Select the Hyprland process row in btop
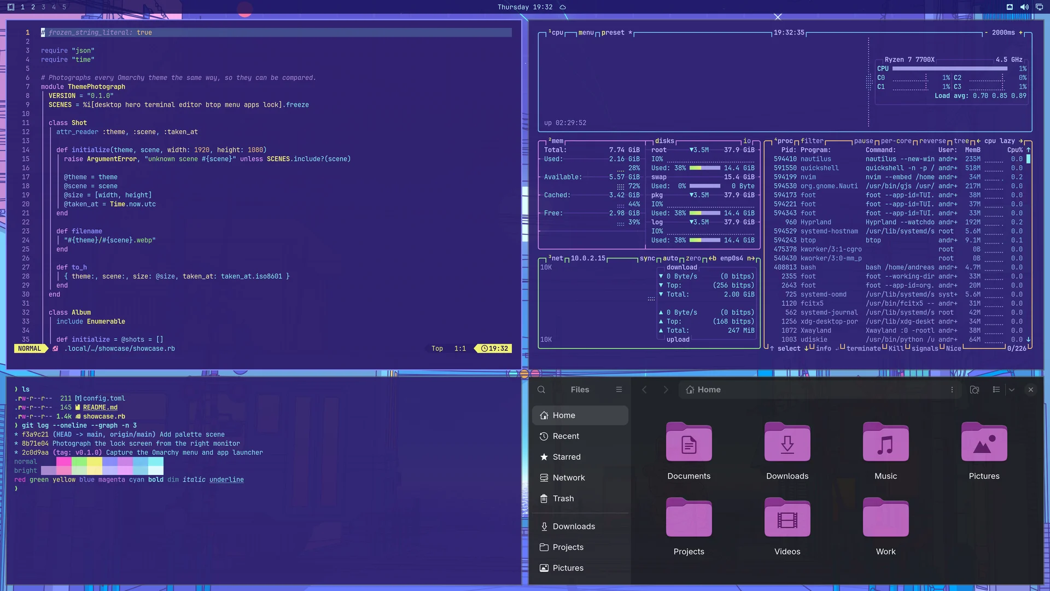The height and width of the screenshot is (591, 1050). (897, 222)
